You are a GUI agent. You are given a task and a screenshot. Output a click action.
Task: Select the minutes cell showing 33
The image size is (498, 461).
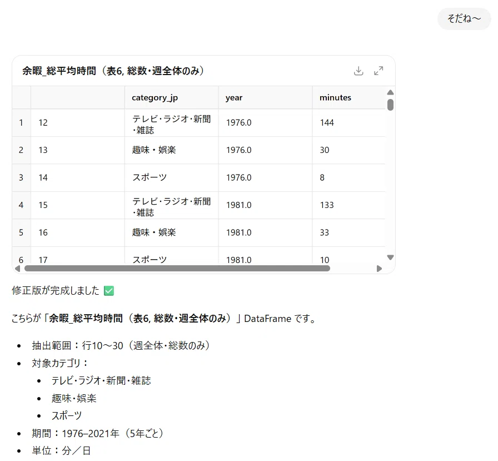348,232
